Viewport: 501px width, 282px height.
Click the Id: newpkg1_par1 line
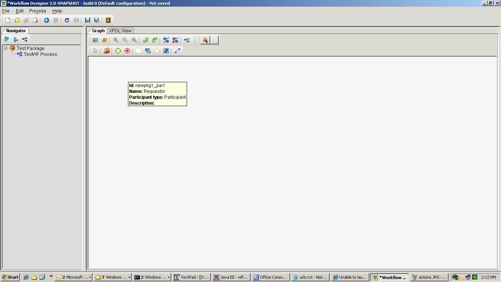147,86
